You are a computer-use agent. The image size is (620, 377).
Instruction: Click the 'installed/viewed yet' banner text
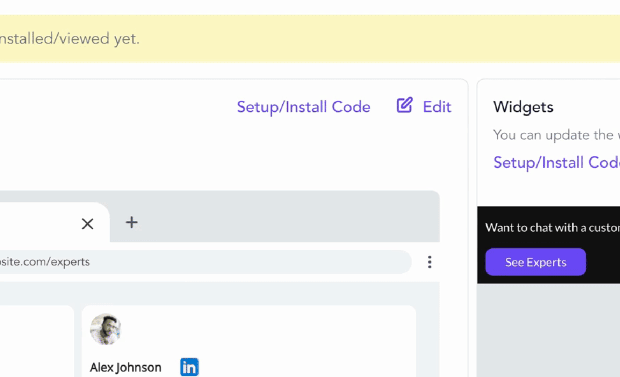70,38
